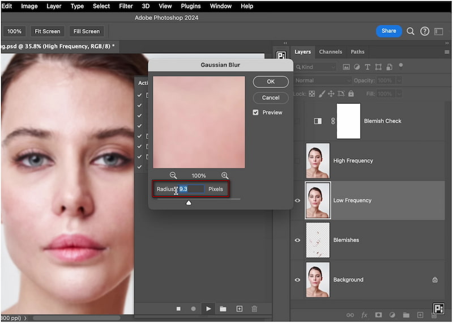Expand the Opacity dropdown arrow
The image size is (453, 323).
coord(399,80)
